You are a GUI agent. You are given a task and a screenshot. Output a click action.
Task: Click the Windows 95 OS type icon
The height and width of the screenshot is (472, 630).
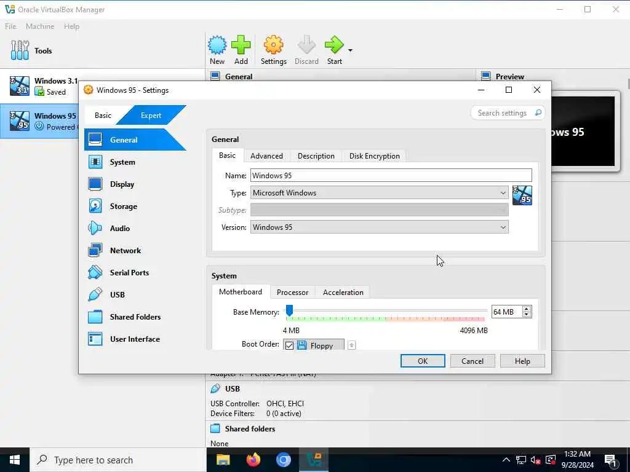pos(522,195)
